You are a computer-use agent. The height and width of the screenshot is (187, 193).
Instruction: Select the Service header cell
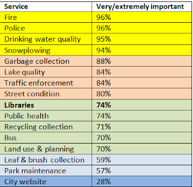[x=46, y=6]
